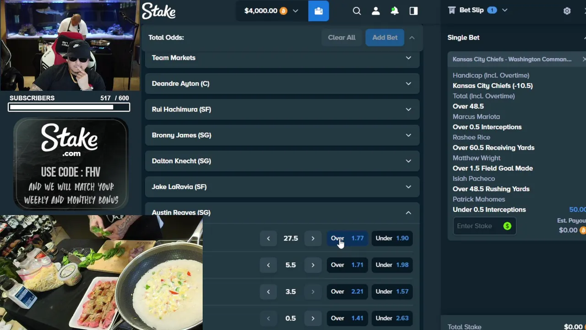This screenshot has height=330, width=586.
Task: Click the Total Stake label
Action: click(464, 327)
